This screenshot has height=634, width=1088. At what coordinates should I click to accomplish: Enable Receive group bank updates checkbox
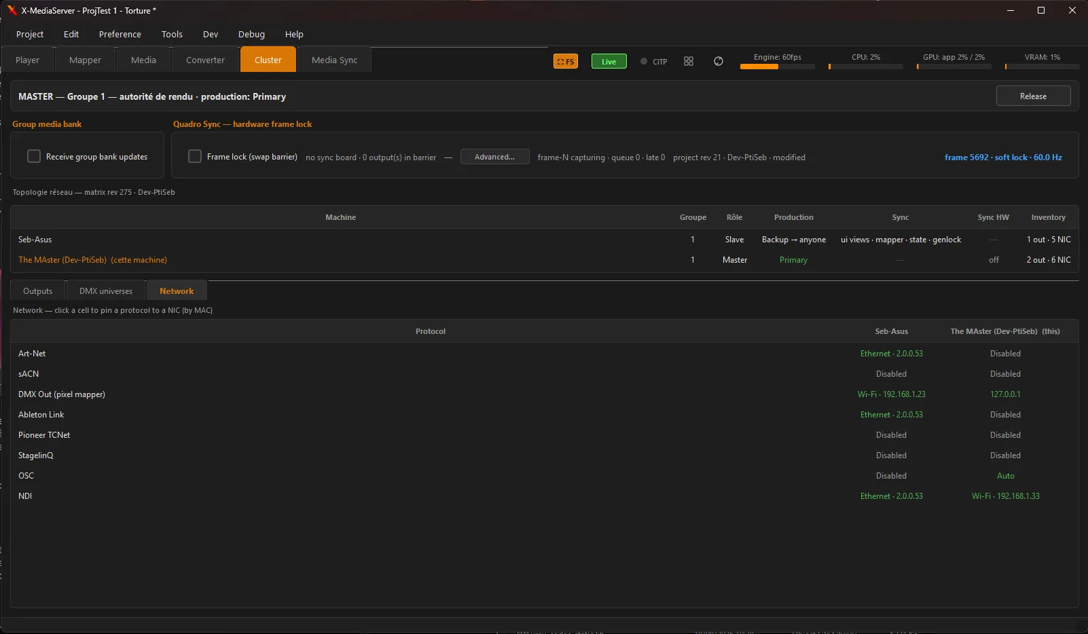click(34, 156)
